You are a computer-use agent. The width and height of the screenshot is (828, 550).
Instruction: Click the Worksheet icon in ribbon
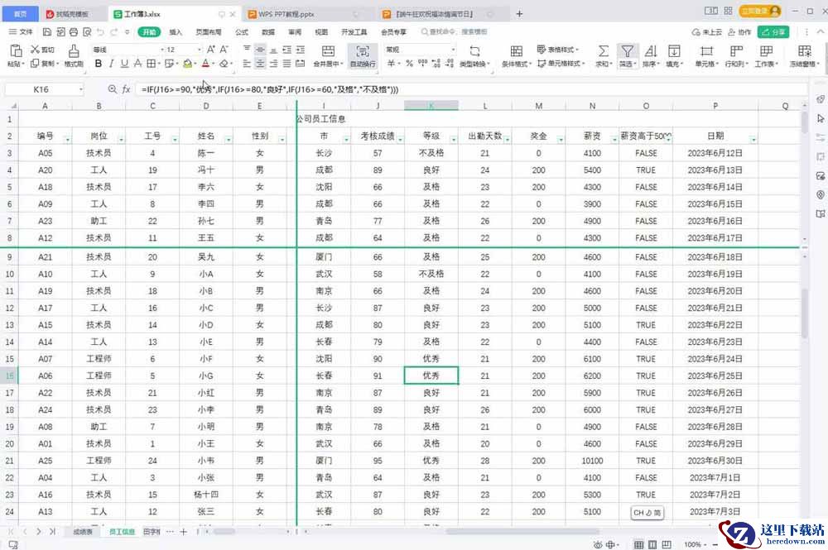coord(766,51)
